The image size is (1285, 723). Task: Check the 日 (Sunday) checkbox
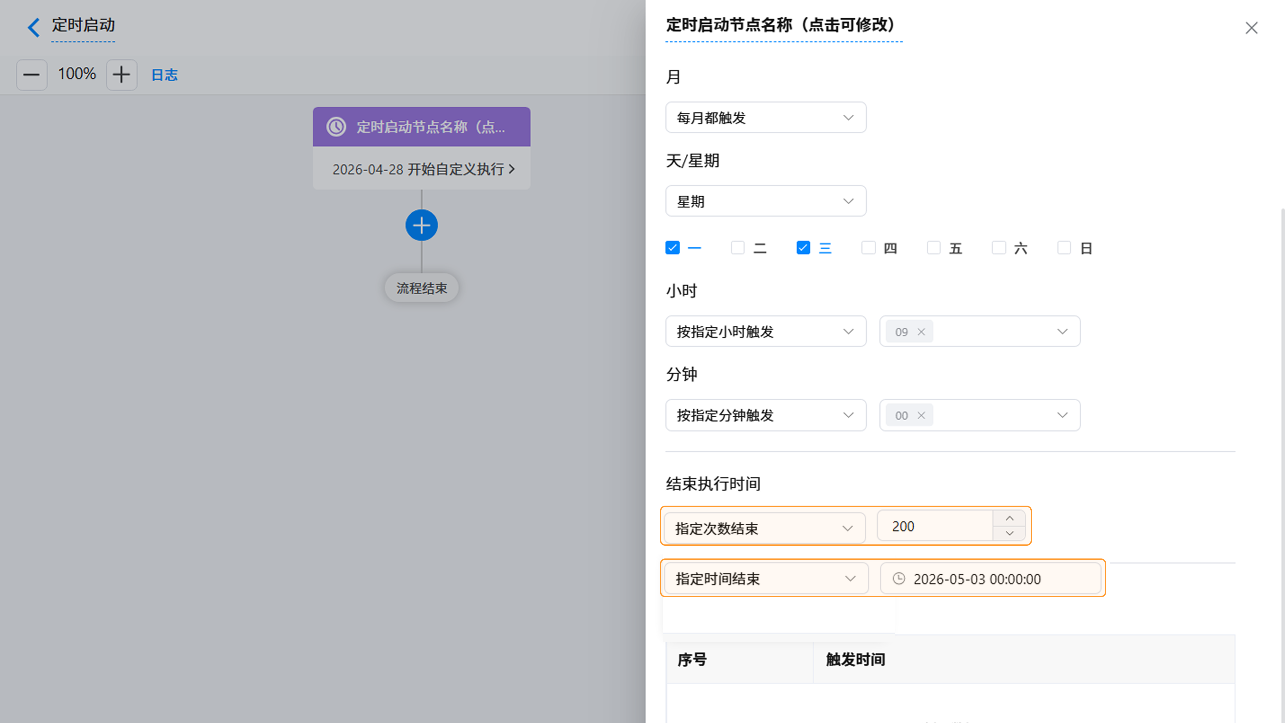tap(1064, 248)
